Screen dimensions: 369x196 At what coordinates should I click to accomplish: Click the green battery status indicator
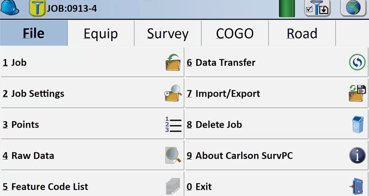tap(287, 9)
